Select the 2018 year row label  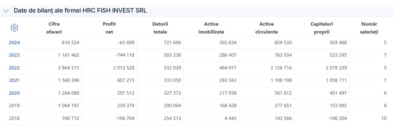tap(14, 118)
